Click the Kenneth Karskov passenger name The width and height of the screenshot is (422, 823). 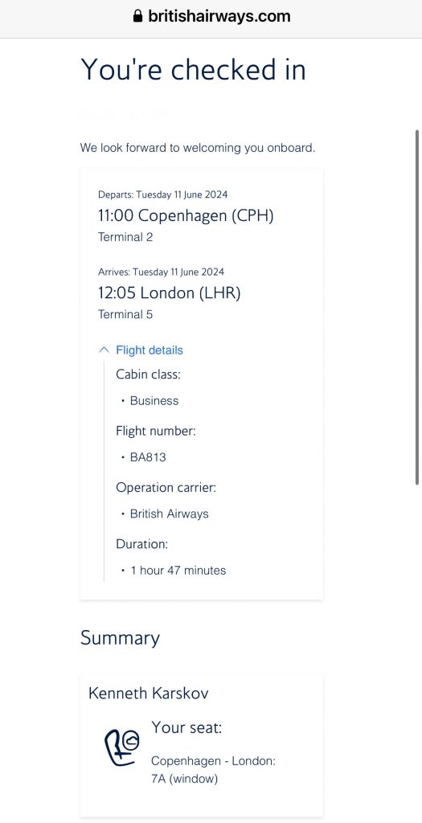149,694
